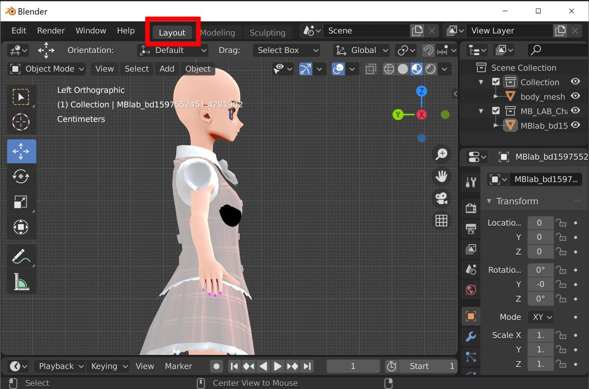Toggle camera view in the viewport
This screenshot has width=589, height=389.
click(441, 198)
